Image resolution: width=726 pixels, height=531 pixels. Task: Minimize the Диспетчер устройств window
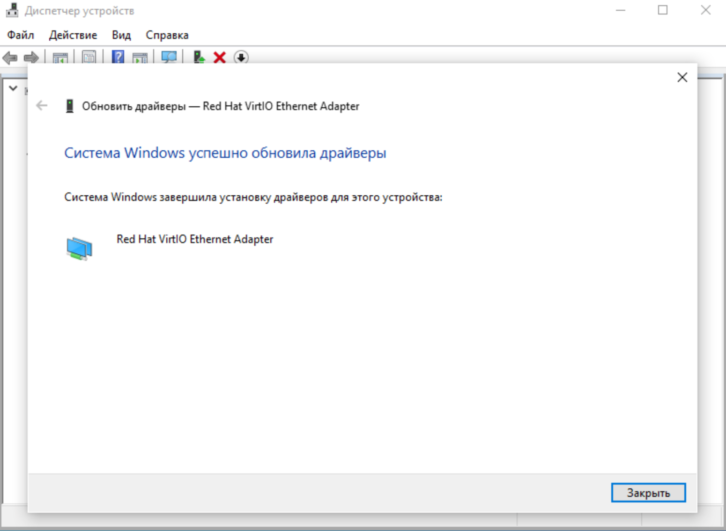pos(621,10)
